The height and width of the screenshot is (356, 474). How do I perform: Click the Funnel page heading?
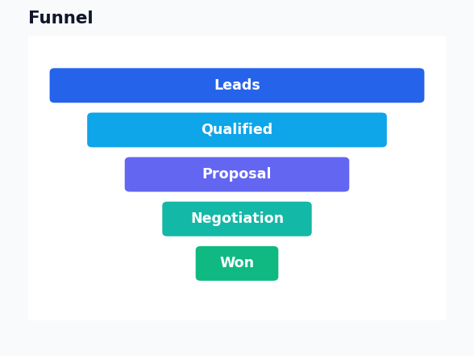[60, 18]
